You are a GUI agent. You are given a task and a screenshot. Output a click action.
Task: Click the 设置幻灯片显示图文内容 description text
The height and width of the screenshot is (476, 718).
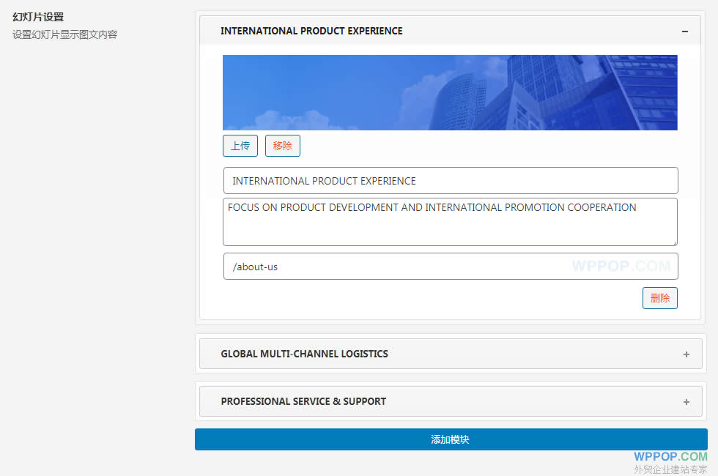(64, 34)
